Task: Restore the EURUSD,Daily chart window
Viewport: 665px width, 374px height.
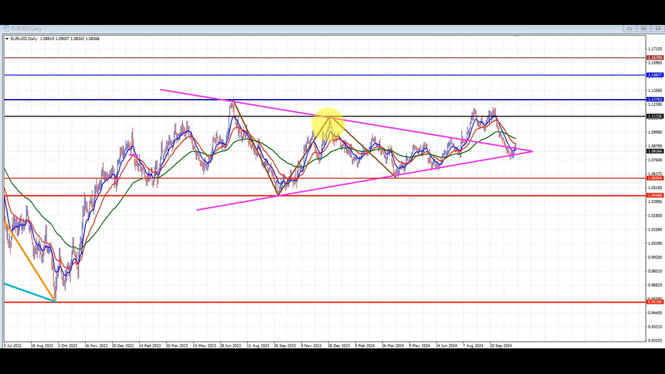Action: [x=644, y=28]
